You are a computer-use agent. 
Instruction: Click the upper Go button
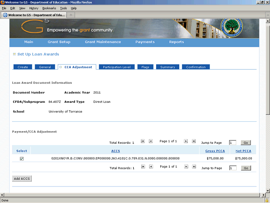(246, 143)
